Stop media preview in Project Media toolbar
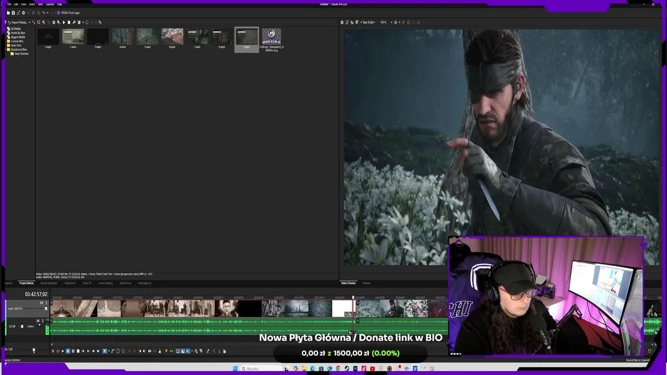The width and height of the screenshot is (667, 375). 69,22
